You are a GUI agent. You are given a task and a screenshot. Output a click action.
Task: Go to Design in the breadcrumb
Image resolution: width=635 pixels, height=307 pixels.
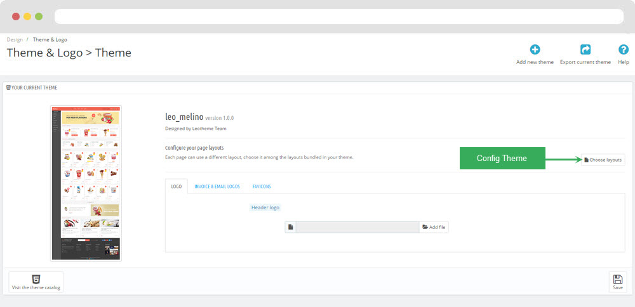click(x=15, y=40)
